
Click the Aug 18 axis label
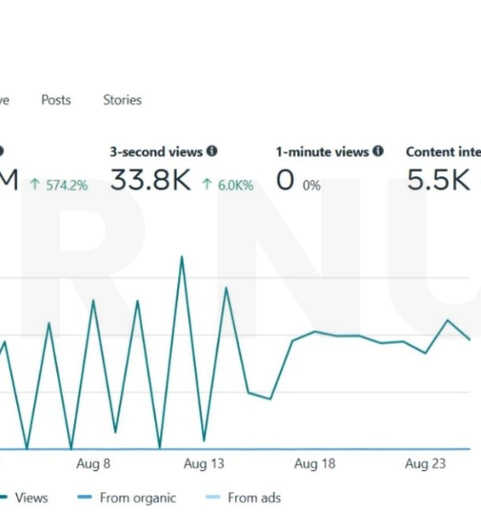coord(315,463)
